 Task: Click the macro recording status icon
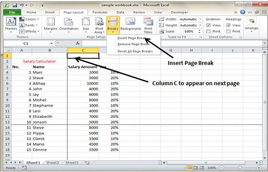click(x=24, y=168)
